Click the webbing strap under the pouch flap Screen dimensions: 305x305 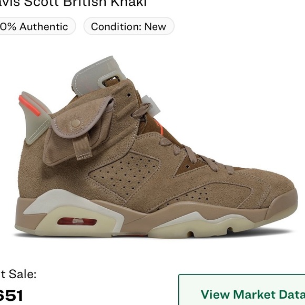click(x=82, y=147)
